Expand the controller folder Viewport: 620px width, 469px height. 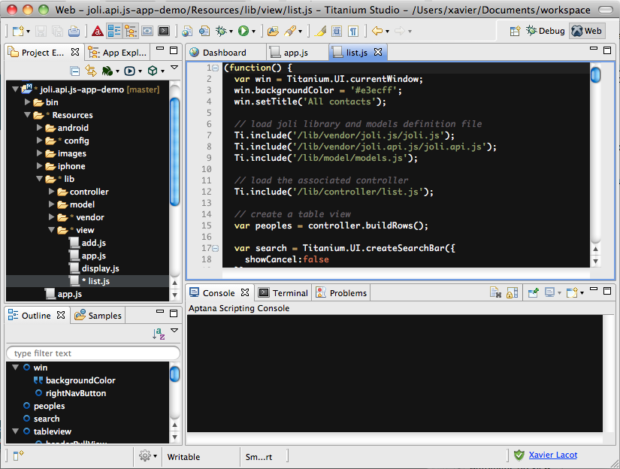(51, 192)
